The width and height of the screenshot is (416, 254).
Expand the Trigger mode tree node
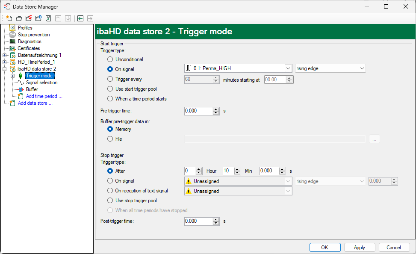click(x=12, y=76)
